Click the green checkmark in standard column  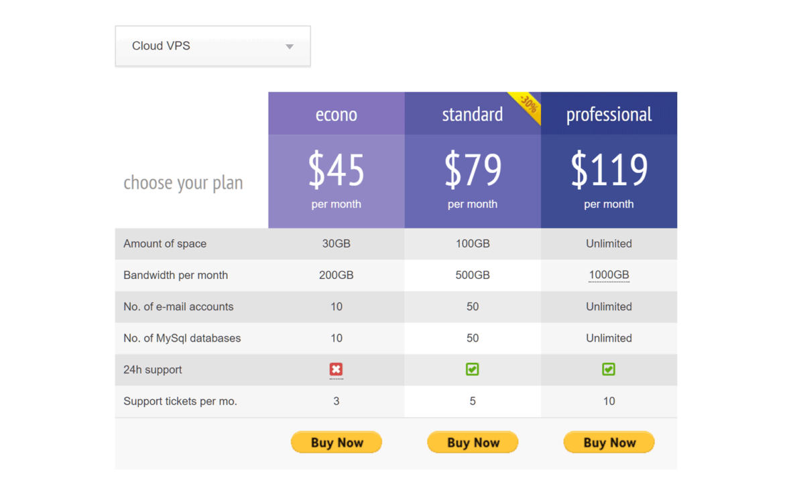pos(473,370)
